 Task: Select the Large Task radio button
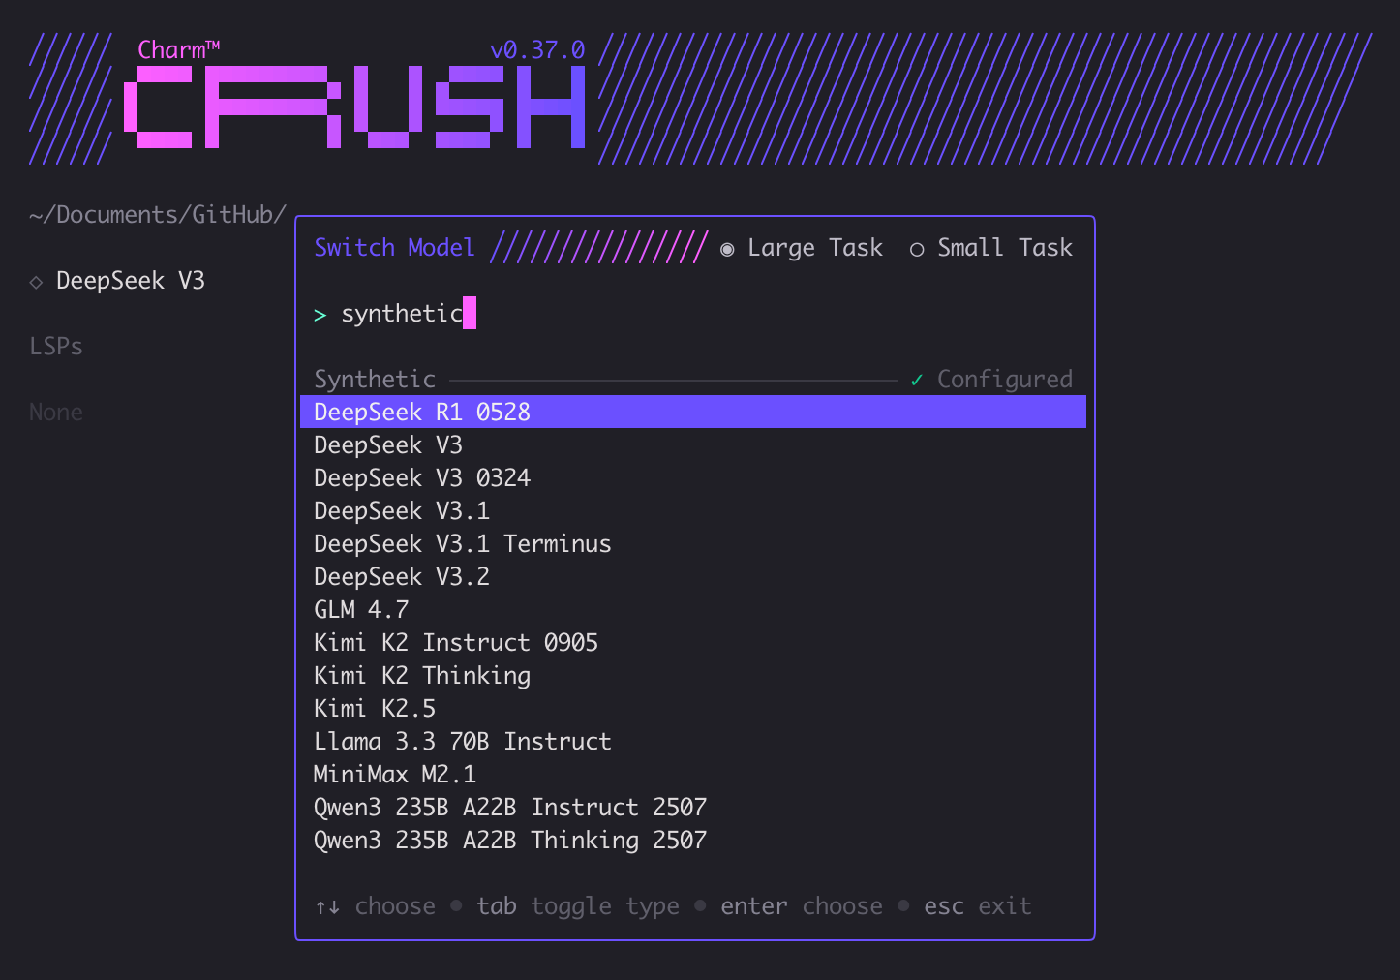(727, 248)
